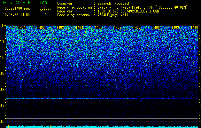201x128 pixels.
Task: Click the 0.8 frequency axis label
Action: tap(3, 90)
